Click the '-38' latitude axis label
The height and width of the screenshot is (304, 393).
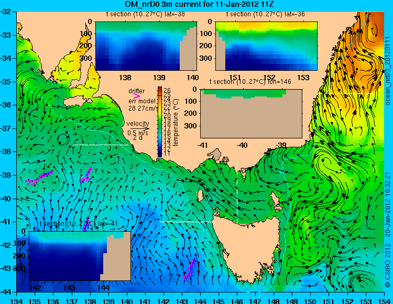pos(6,152)
